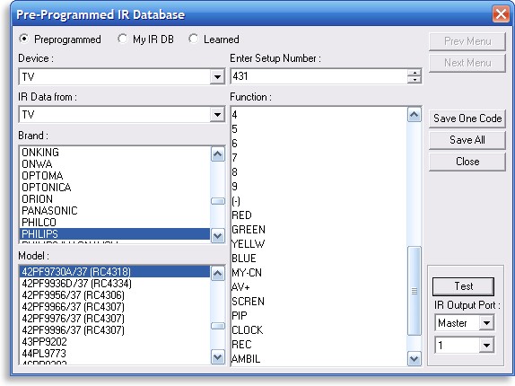
Task: Select the AMBIL function
Action: coord(319,359)
